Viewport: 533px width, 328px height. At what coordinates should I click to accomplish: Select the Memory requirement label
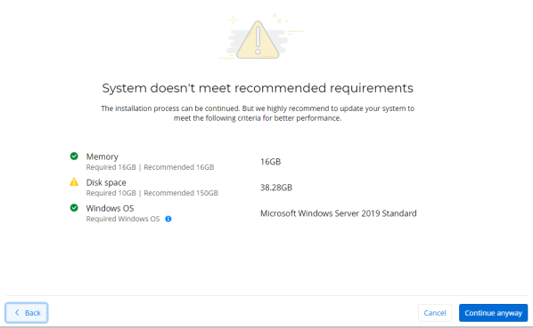[102, 156]
